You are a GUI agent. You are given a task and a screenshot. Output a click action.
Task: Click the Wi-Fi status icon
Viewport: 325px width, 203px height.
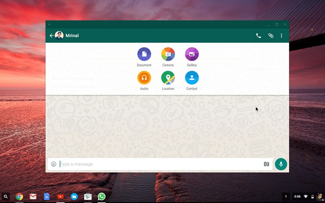[x=306, y=196]
